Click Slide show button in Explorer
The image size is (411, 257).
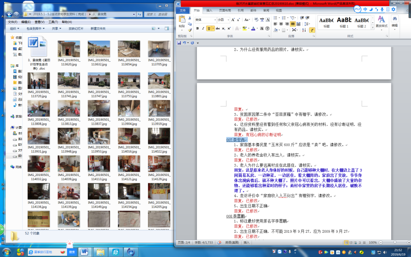[x=76, y=28]
